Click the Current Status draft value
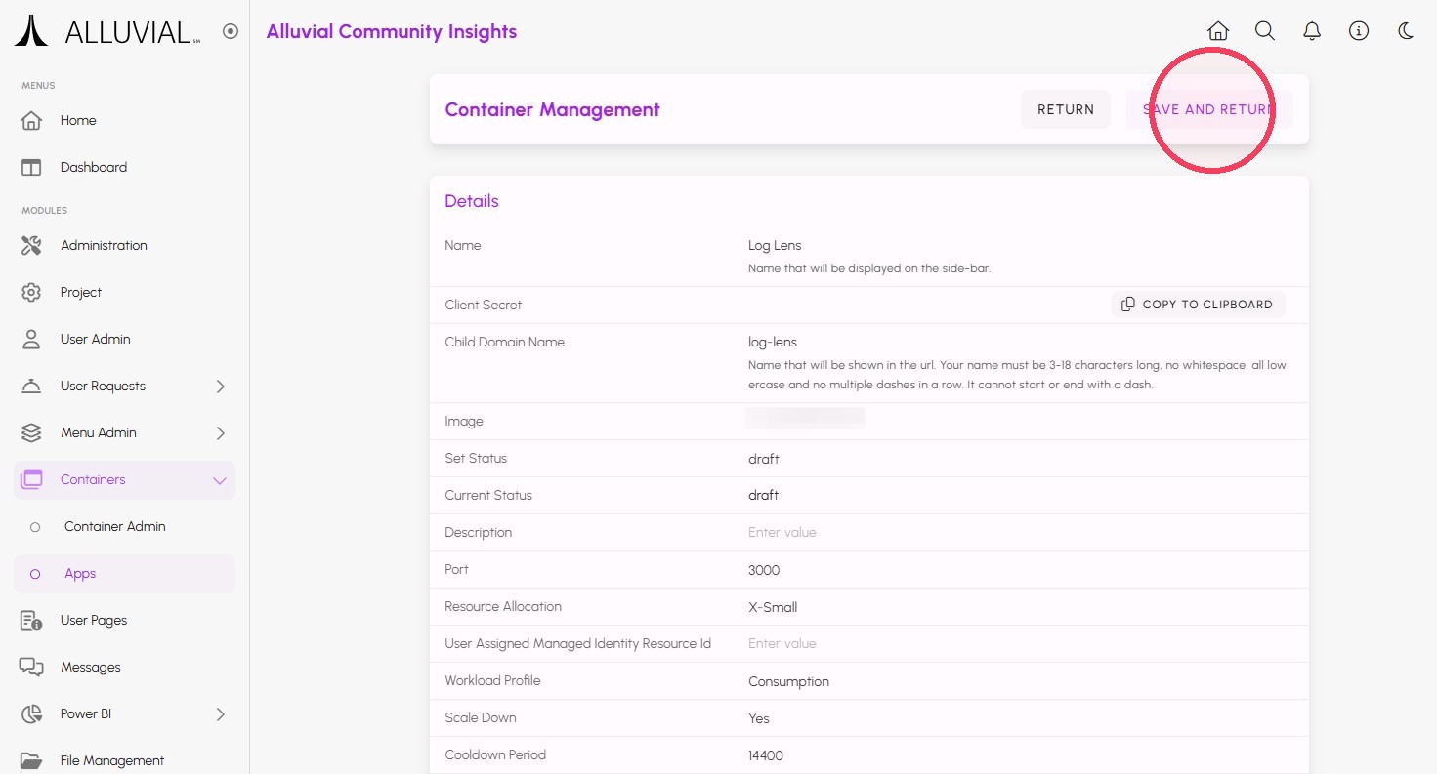 (764, 496)
